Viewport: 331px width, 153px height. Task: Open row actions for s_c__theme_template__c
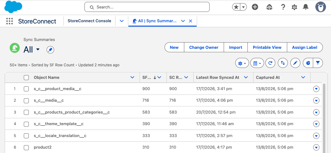pos(316,124)
